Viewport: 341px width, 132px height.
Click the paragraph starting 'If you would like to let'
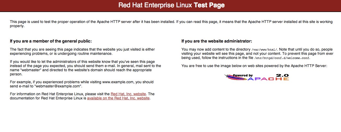pyautogui.click(x=85, y=68)
